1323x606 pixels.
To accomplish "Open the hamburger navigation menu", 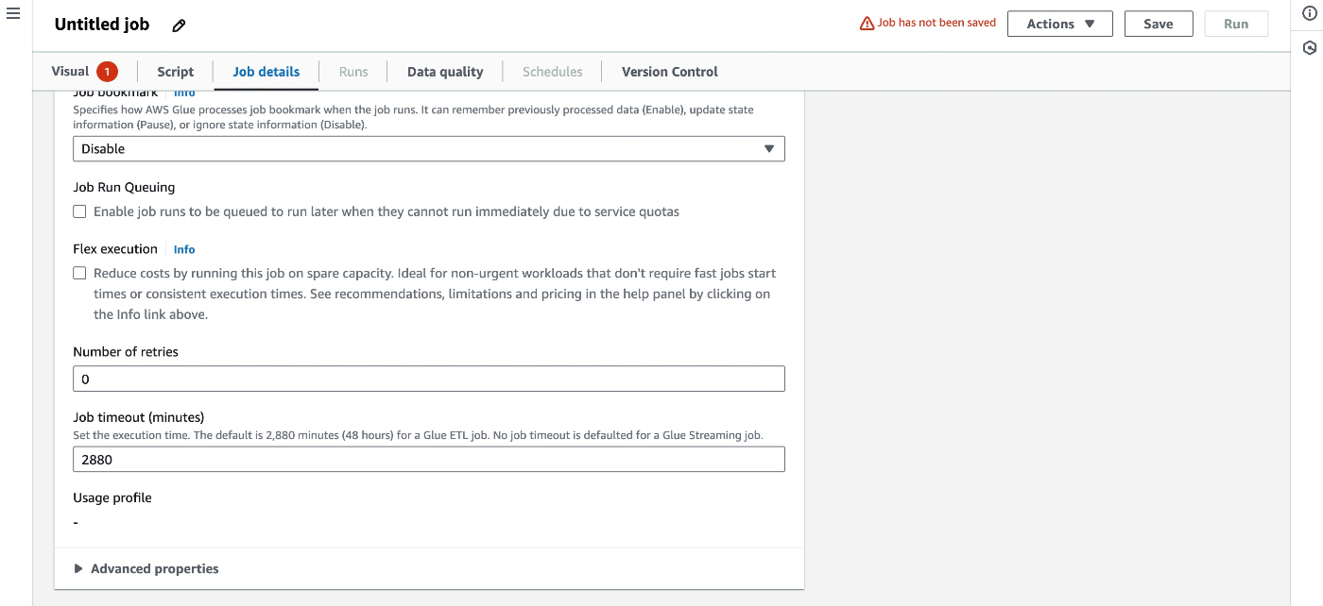I will pyautogui.click(x=13, y=14).
